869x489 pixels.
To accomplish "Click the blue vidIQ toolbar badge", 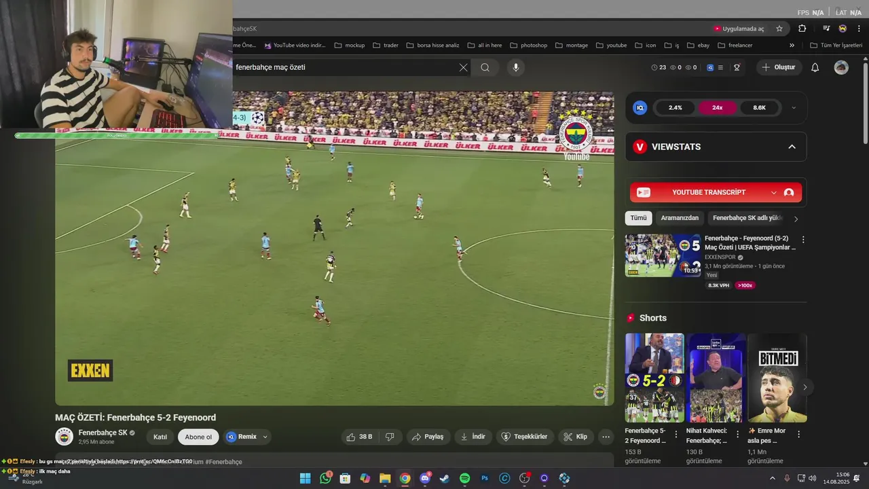I will click(710, 67).
